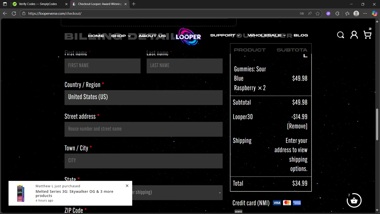Open browser extensions puzzle icon
380x214 pixels.
point(337,13)
